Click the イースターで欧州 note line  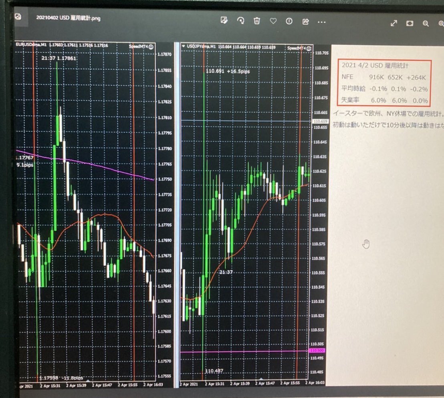click(x=388, y=114)
